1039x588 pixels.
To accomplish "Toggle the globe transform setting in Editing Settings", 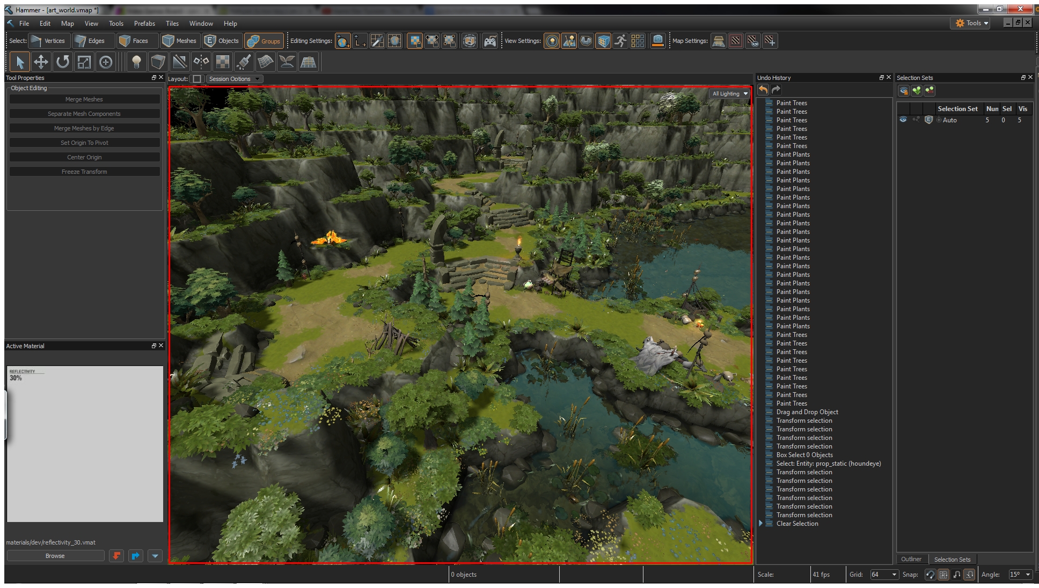I will click(x=343, y=41).
